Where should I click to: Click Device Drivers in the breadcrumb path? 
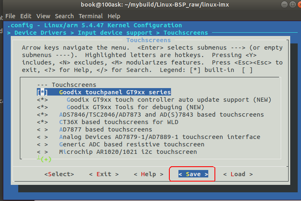[40, 33]
